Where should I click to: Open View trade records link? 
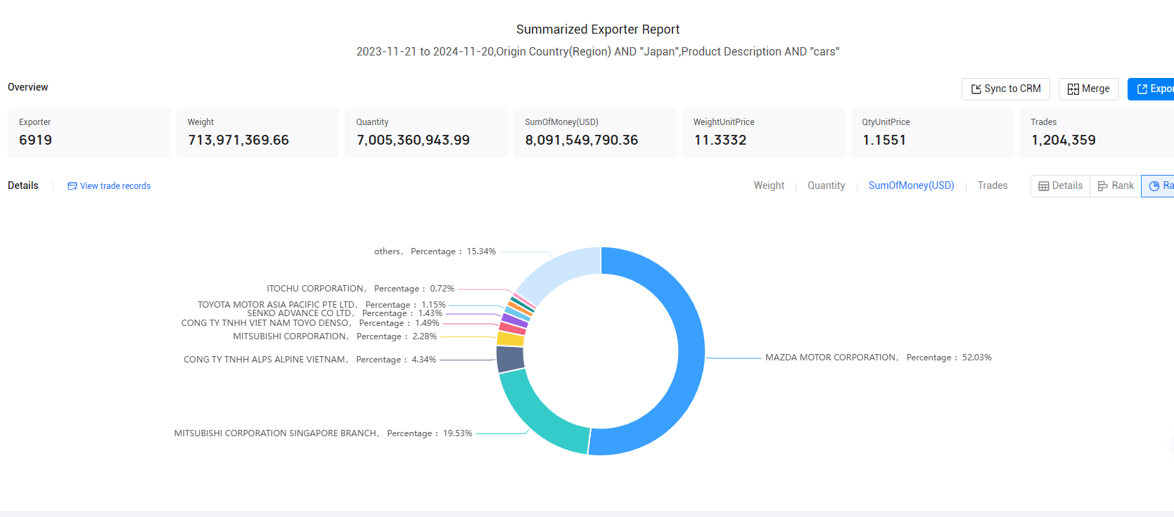point(109,186)
